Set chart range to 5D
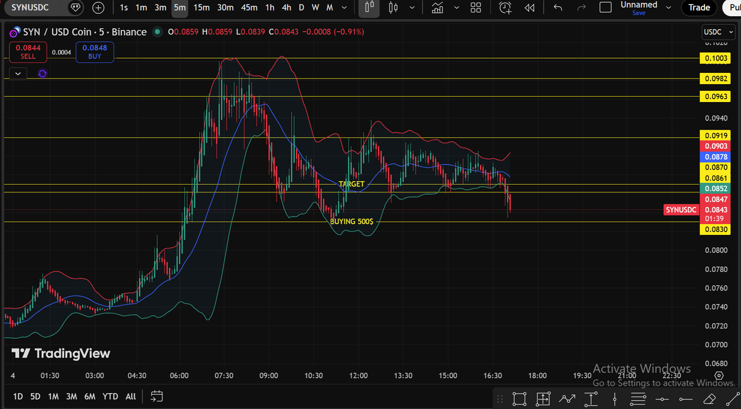 click(x=35, y=396)
